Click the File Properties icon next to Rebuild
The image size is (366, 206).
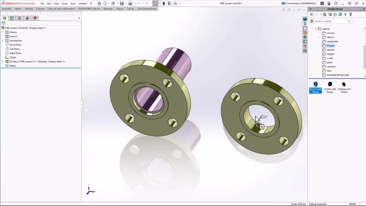pos(169,3)
